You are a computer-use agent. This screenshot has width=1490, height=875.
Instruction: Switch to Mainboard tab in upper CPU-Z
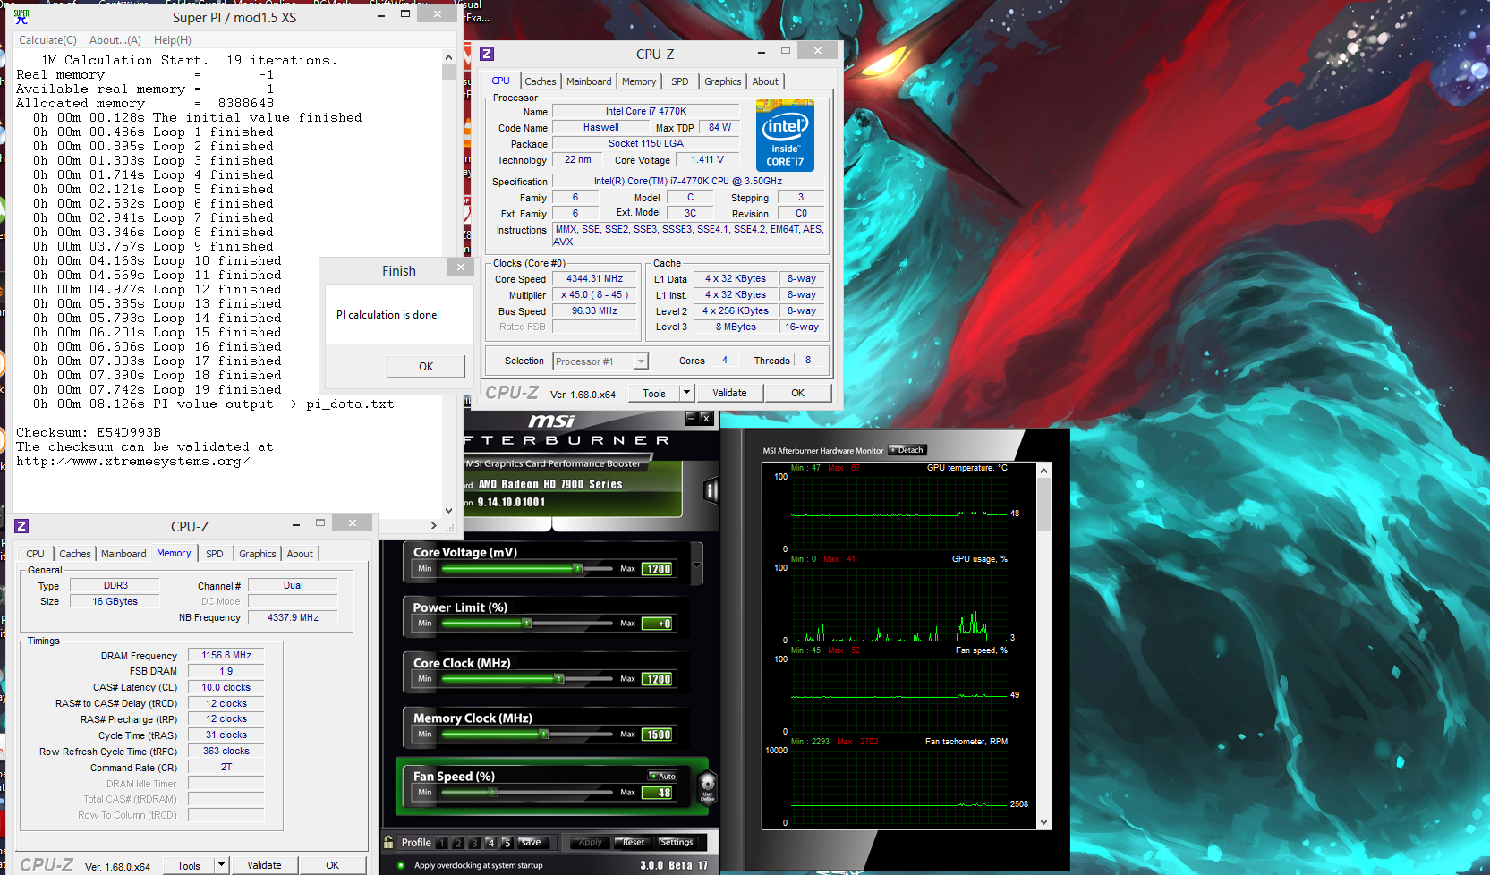click(x=589, y=81)
